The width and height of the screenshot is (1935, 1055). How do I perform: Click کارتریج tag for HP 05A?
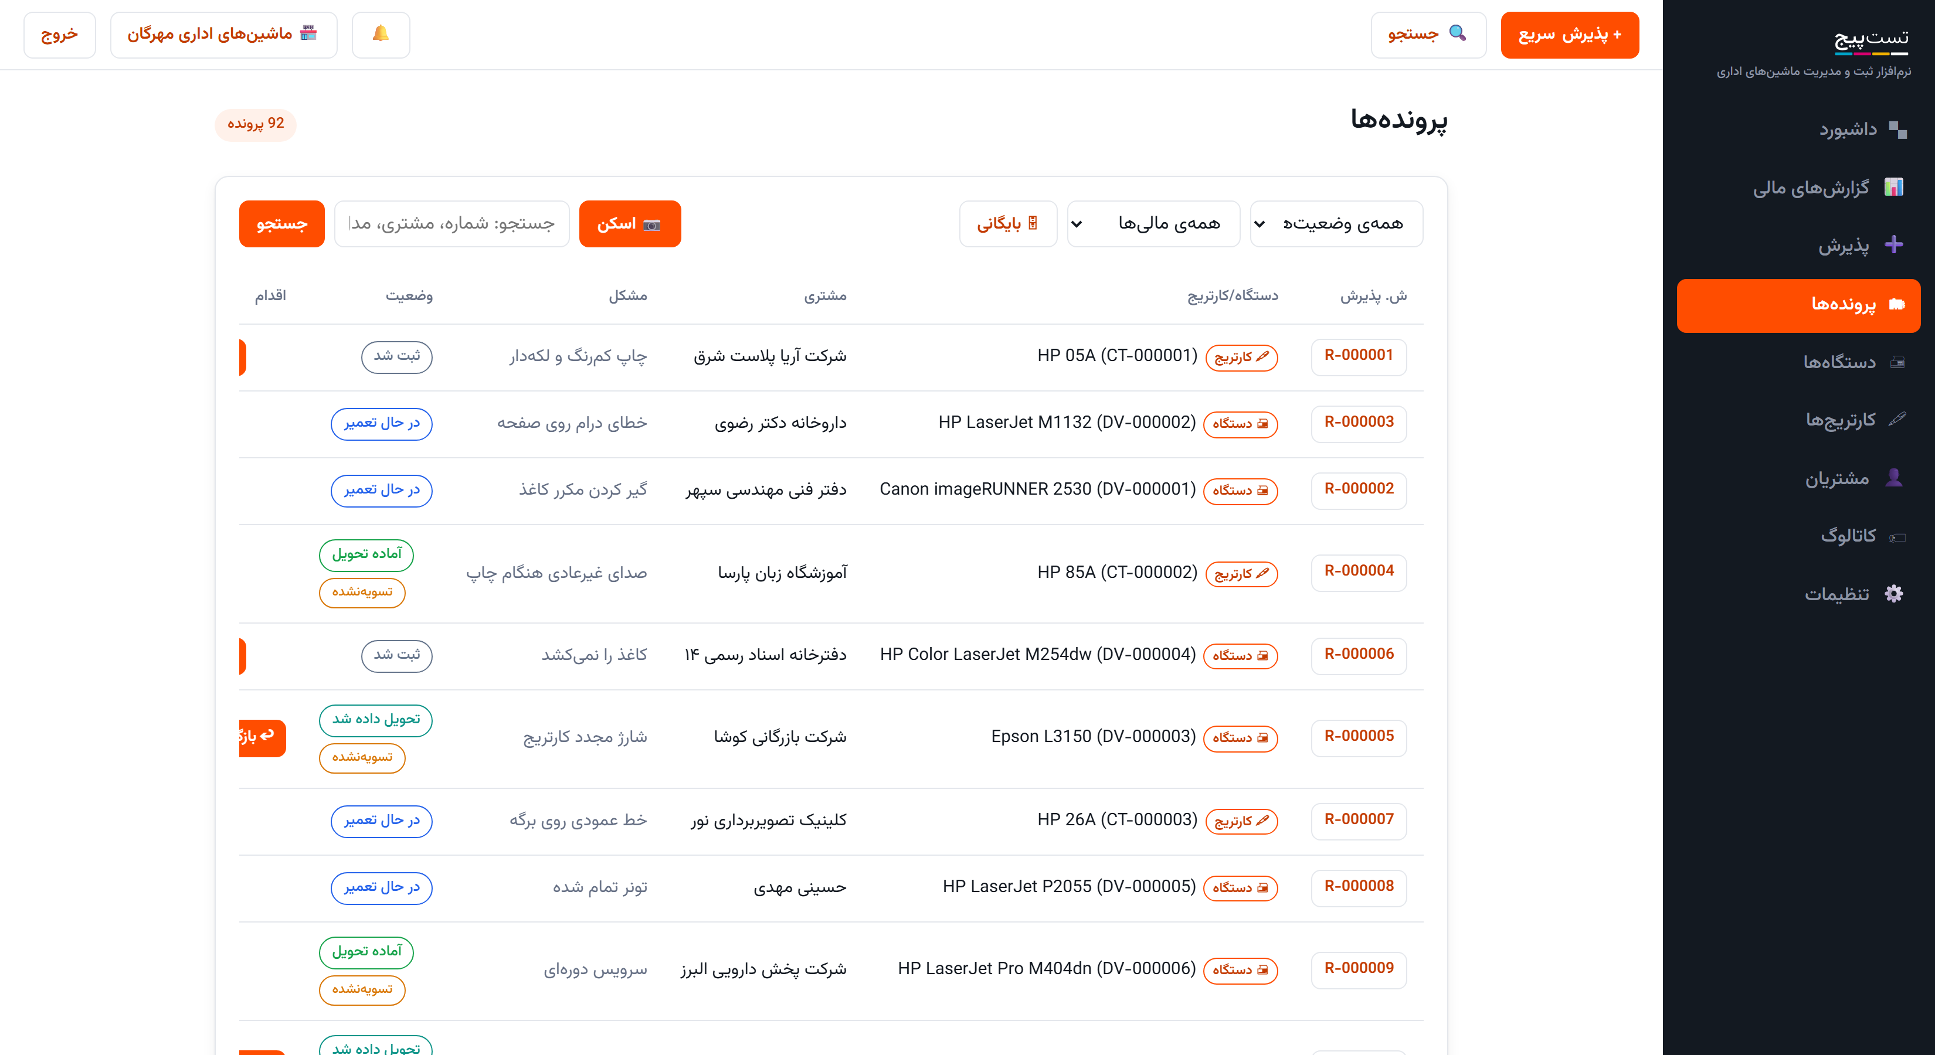1241,358
